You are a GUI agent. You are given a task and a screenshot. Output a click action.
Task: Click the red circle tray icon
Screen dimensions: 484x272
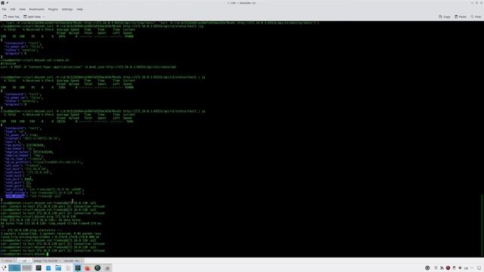pyautogui.click(x=448, y=268)
